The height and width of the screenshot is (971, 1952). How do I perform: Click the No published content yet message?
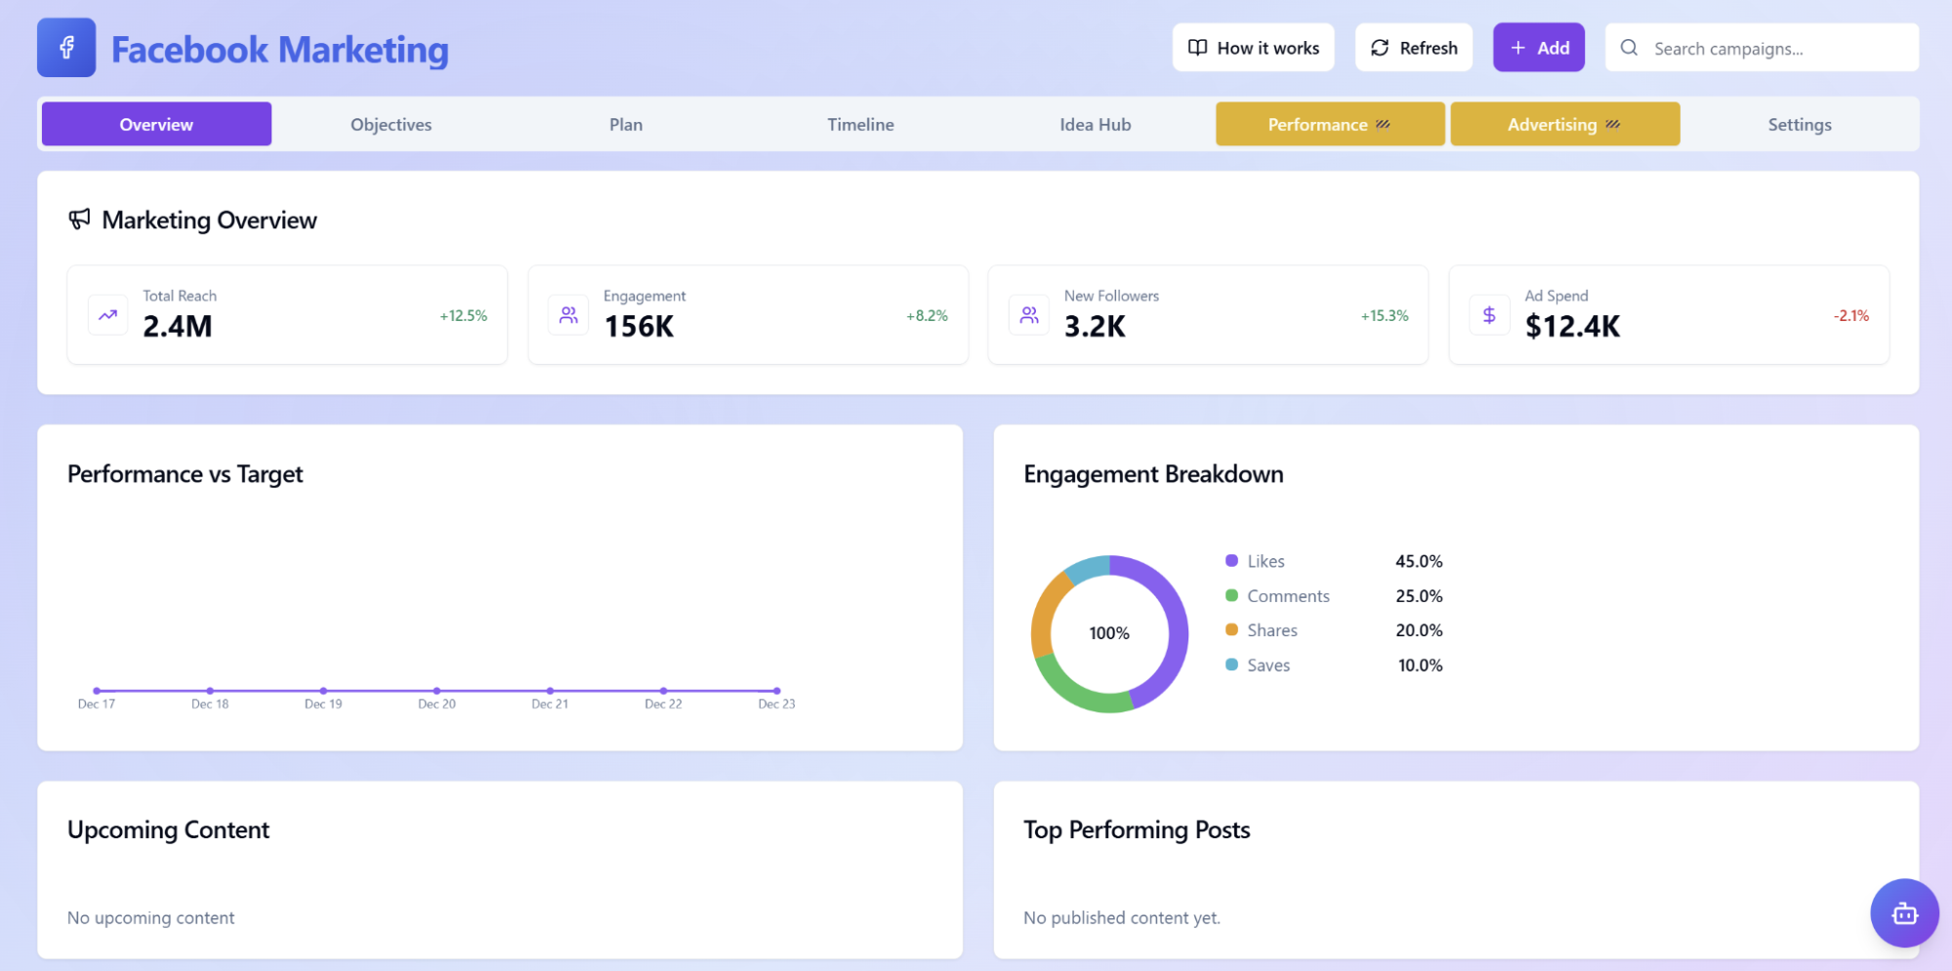coord(1121,917)
